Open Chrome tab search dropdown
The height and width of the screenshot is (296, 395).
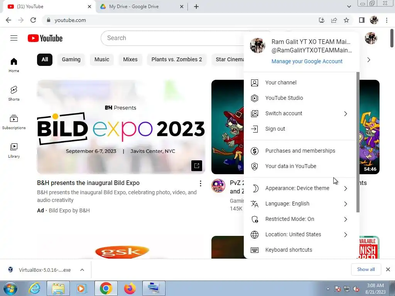(349, 7)
